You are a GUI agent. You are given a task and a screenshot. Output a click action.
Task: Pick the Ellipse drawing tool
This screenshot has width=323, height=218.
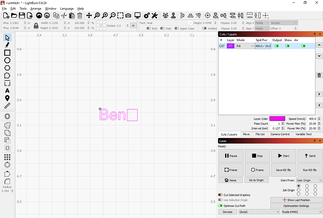point(7,60)
